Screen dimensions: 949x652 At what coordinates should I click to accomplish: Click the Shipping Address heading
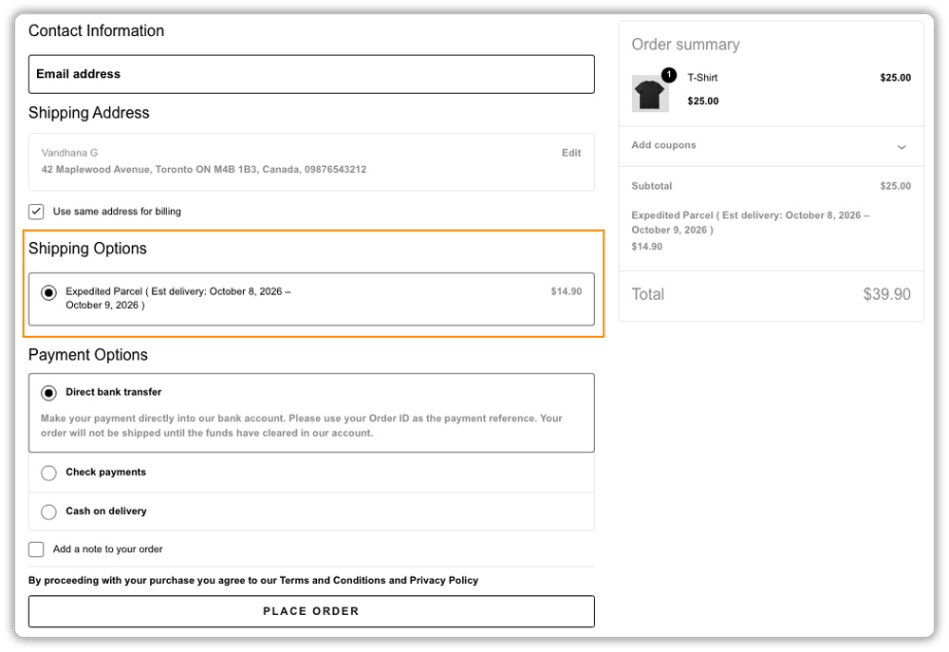88,113
